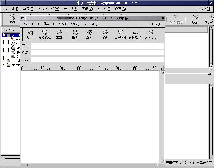Open メッセージ menu in Sylpheed main window
This screenshot has height=168, width=214.
tap(49, 9)
